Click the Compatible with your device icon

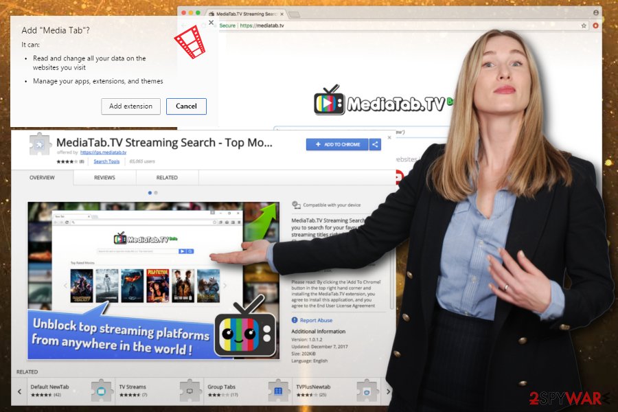pyautogui.click(x=296, y=205)
